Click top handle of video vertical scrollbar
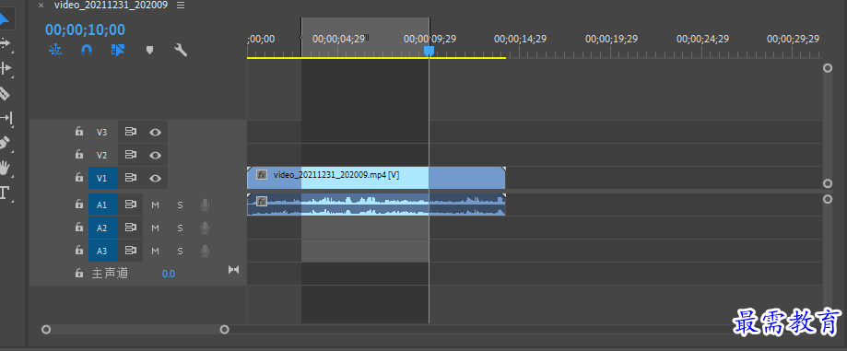 (827, 68)
